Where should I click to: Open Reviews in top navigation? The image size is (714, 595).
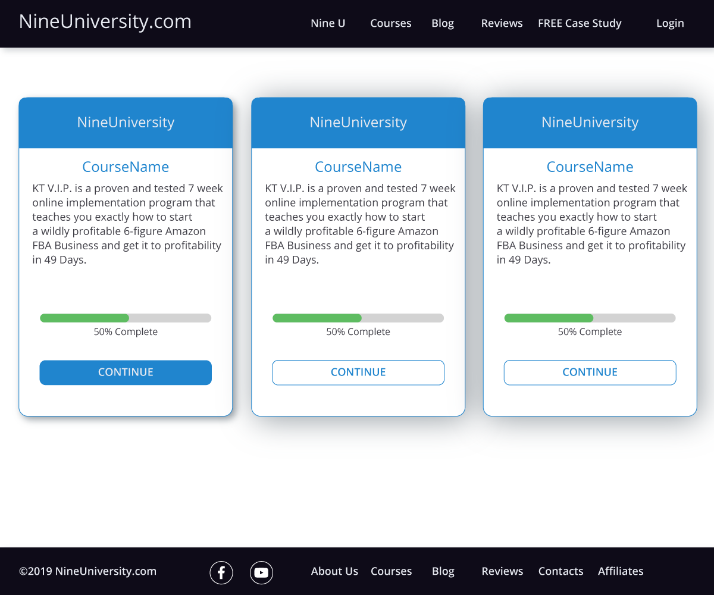pyautogui.click(x=502, y=23)
